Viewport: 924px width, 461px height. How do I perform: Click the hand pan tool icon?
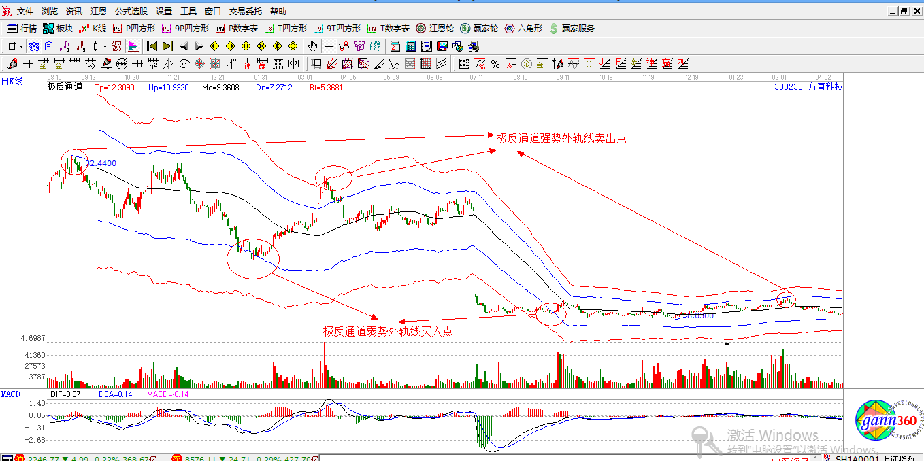312,46
